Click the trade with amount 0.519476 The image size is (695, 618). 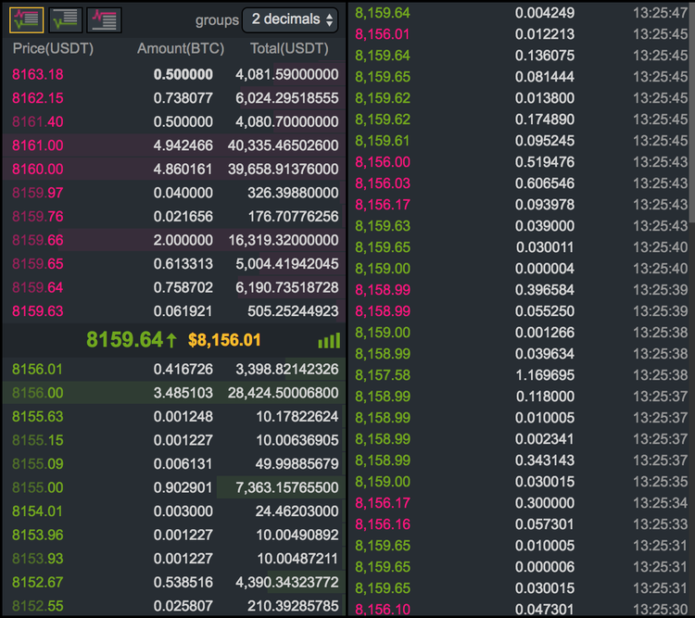coord(521,162)
